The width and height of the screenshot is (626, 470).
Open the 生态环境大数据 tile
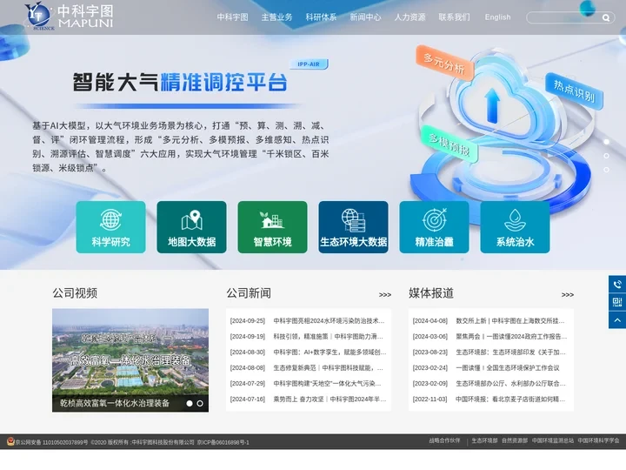[x=353, y=227]
